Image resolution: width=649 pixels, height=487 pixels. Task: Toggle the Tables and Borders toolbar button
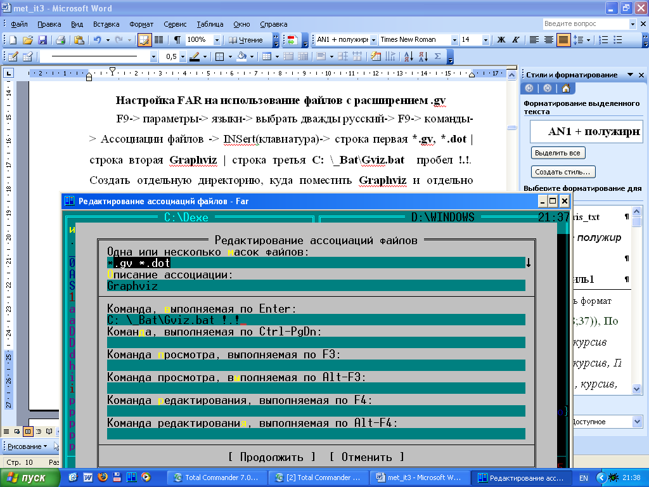[x=144, y=40]
